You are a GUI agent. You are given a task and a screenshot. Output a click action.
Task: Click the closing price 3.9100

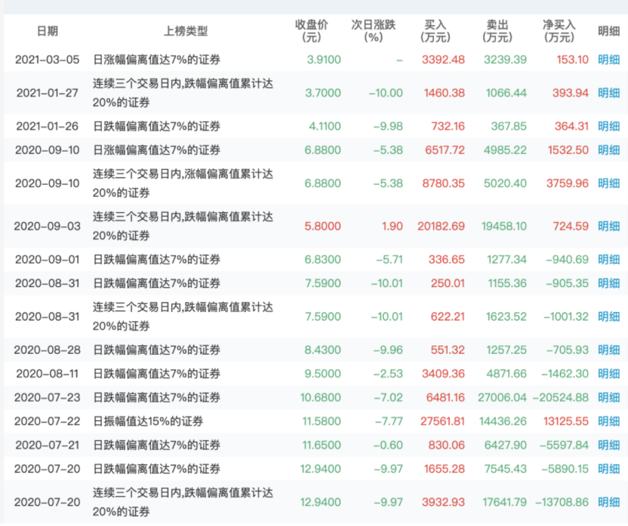click(x=324, y=60)
